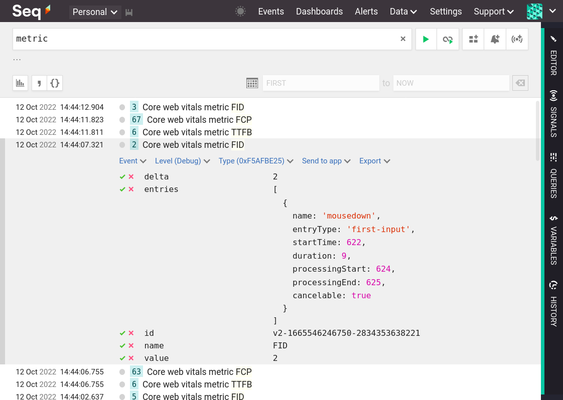Screen dimensions: 563x400
Task: Click the highlighted value 67
Action: click(136, 120)
